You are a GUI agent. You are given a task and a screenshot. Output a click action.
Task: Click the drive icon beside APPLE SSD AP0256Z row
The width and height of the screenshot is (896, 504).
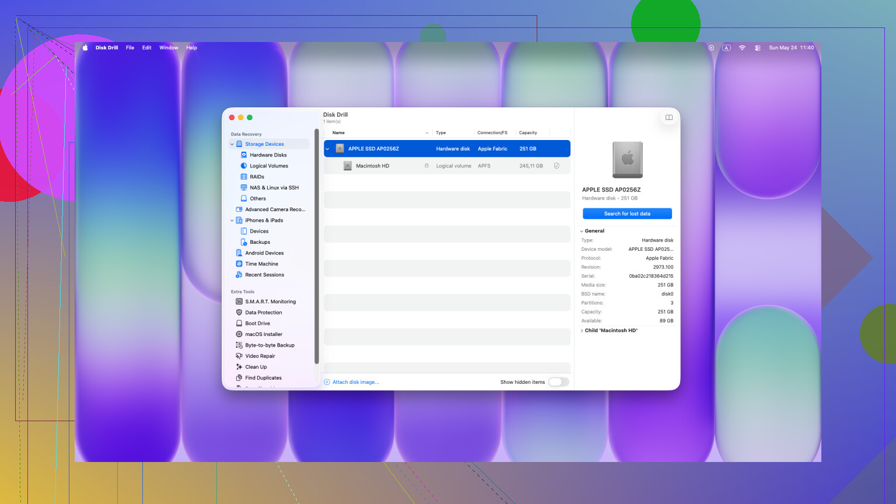point(340,149)
